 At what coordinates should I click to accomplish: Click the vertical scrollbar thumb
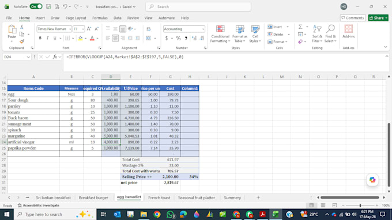pos(389,155)
